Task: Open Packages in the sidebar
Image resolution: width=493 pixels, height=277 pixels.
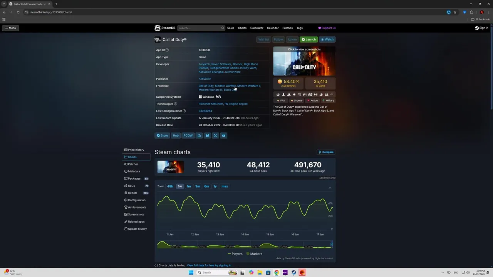Action: click(x=136, y=179)
